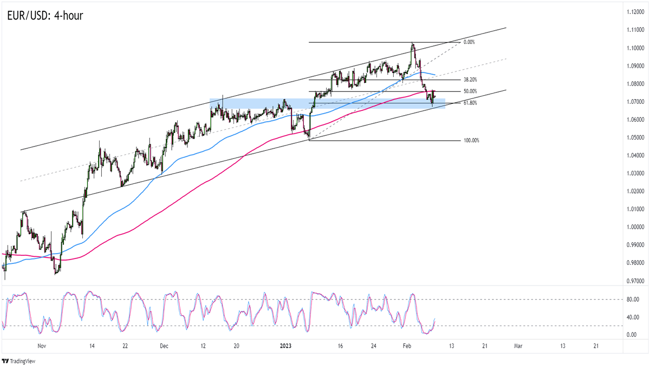Select the 38.20% Fibonacci retracement label
This screenshot has height=365, width=650.
pos(470,79)
